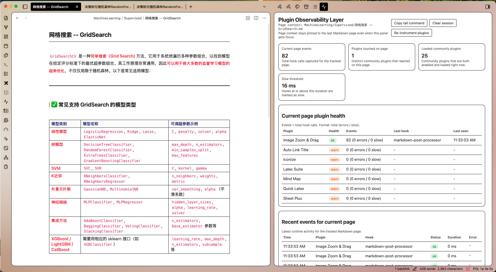The height and width of the screenshot is (272, 496).
Task: Click the pencil edit mode status icon
Action: click(415, 269)
